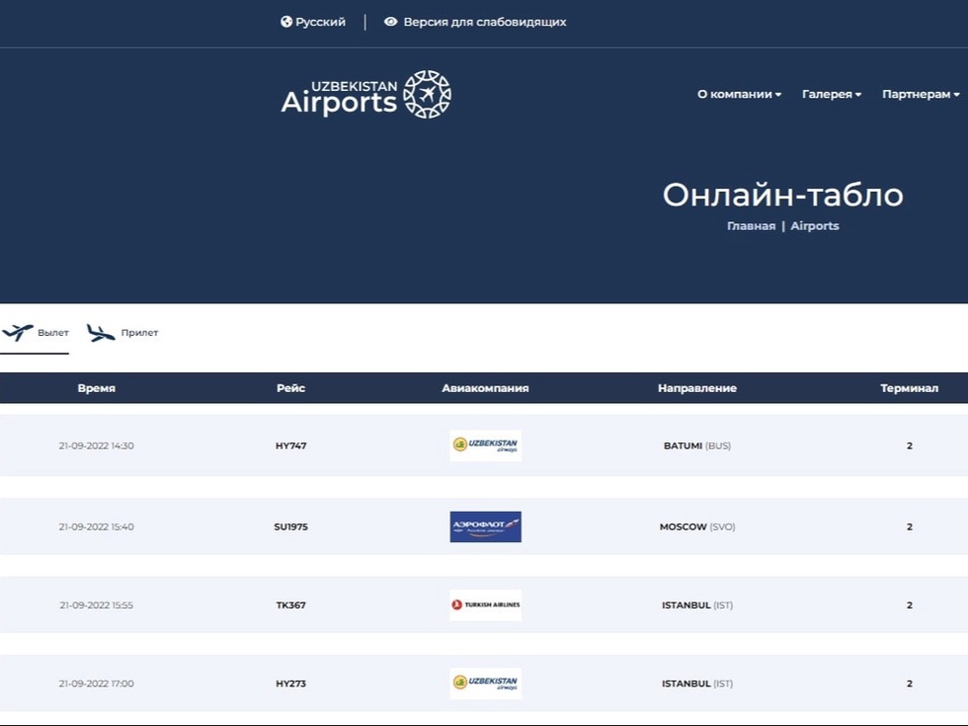Open the Галерея dropdown menu
The width and height of the screenshot is (968, 726).
[831, 95]
